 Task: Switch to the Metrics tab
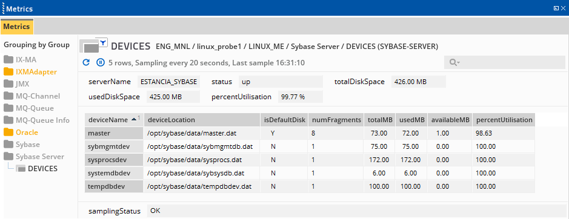point(17,27)
